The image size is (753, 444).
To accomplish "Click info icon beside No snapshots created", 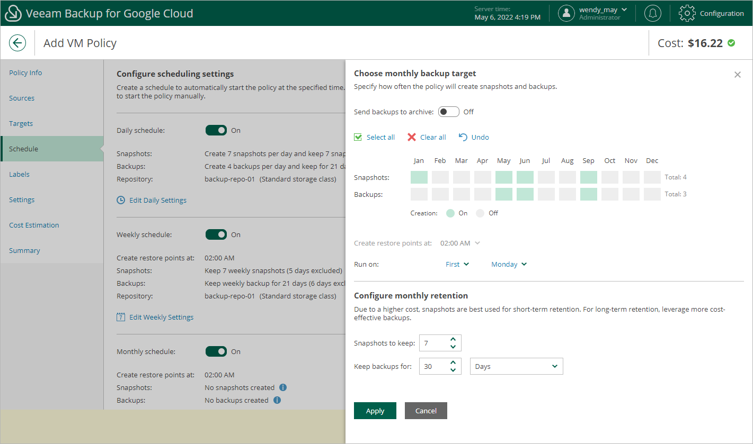I will click(x=283, y=387).
